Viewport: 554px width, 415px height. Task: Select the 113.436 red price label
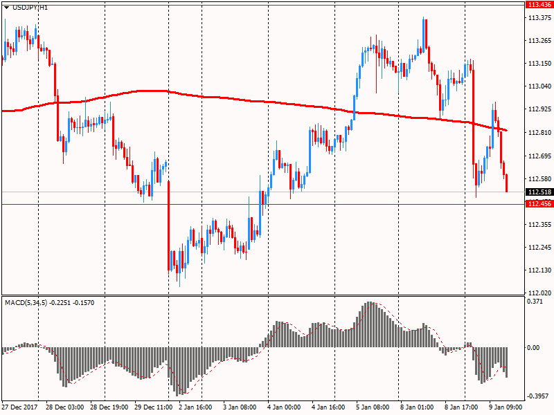coord(539,5)
